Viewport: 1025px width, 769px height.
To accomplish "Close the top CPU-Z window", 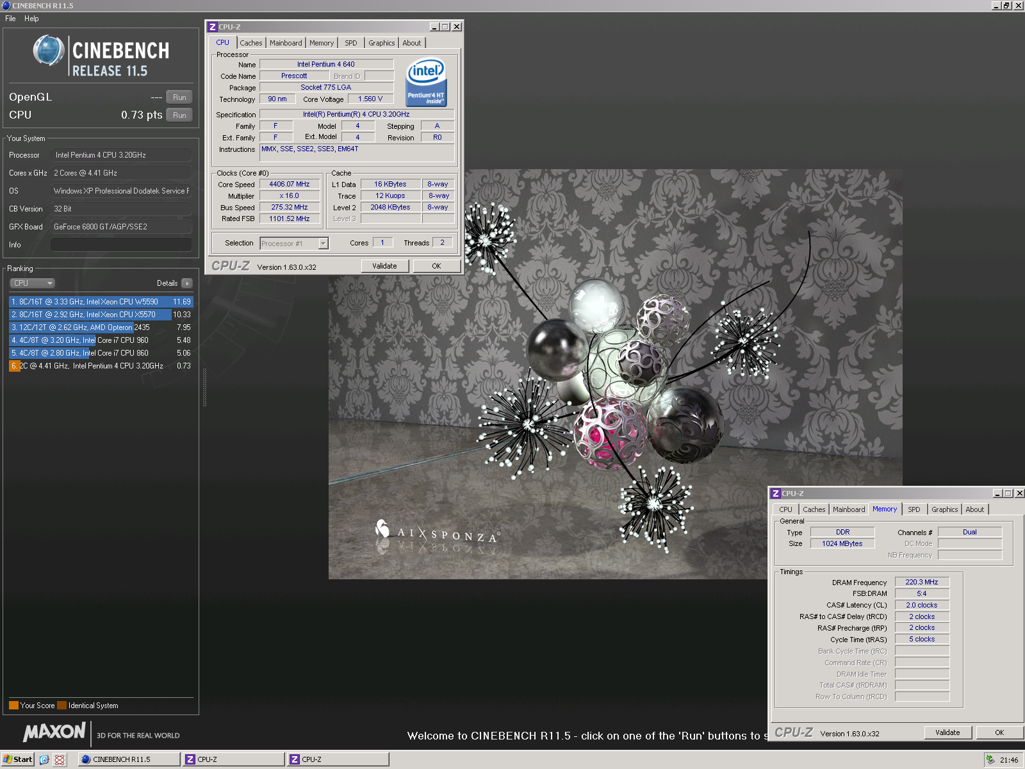I will click(x=457, y=27).
